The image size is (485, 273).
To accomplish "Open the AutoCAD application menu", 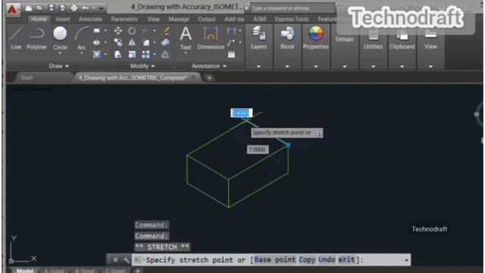I will 12,9.
